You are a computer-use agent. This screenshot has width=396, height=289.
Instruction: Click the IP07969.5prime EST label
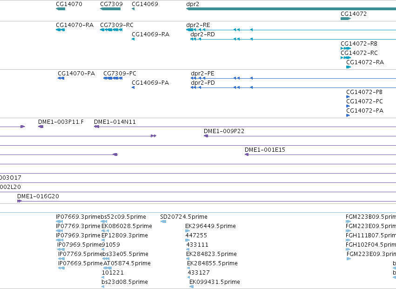(x=79, y=245)
